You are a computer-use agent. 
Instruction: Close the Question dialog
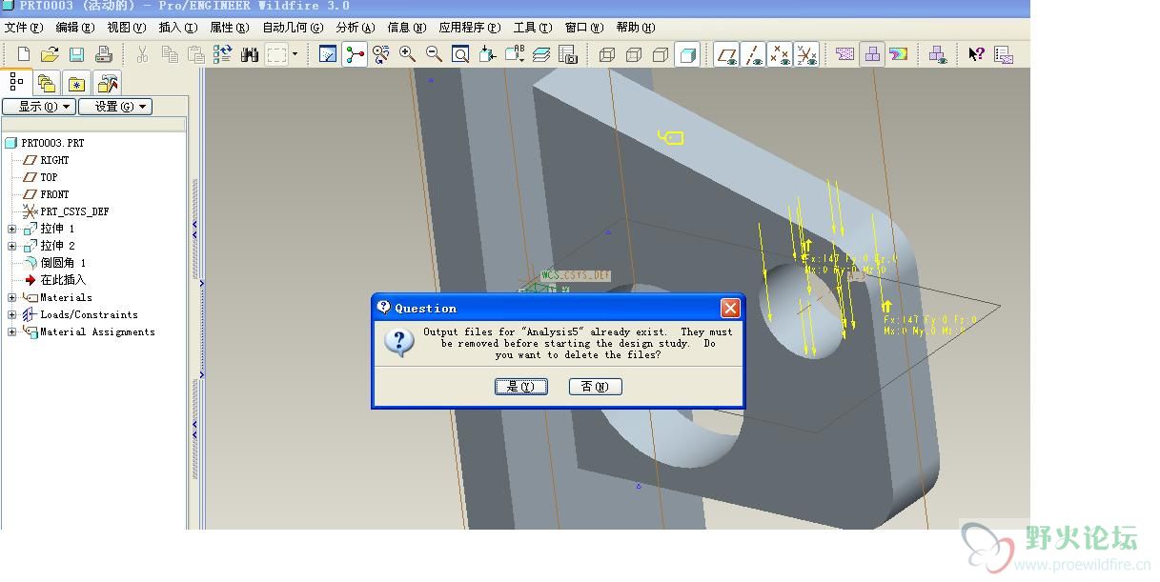(730, 308)
